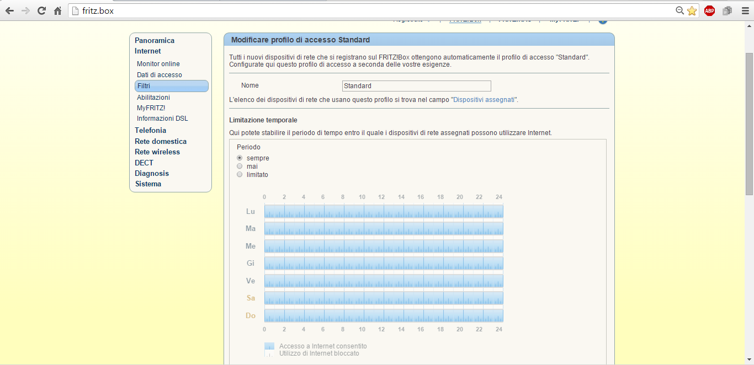The image size is (754, 365).
Task: Expand the Telefonia menu section
Action: (x=150, y=130)
